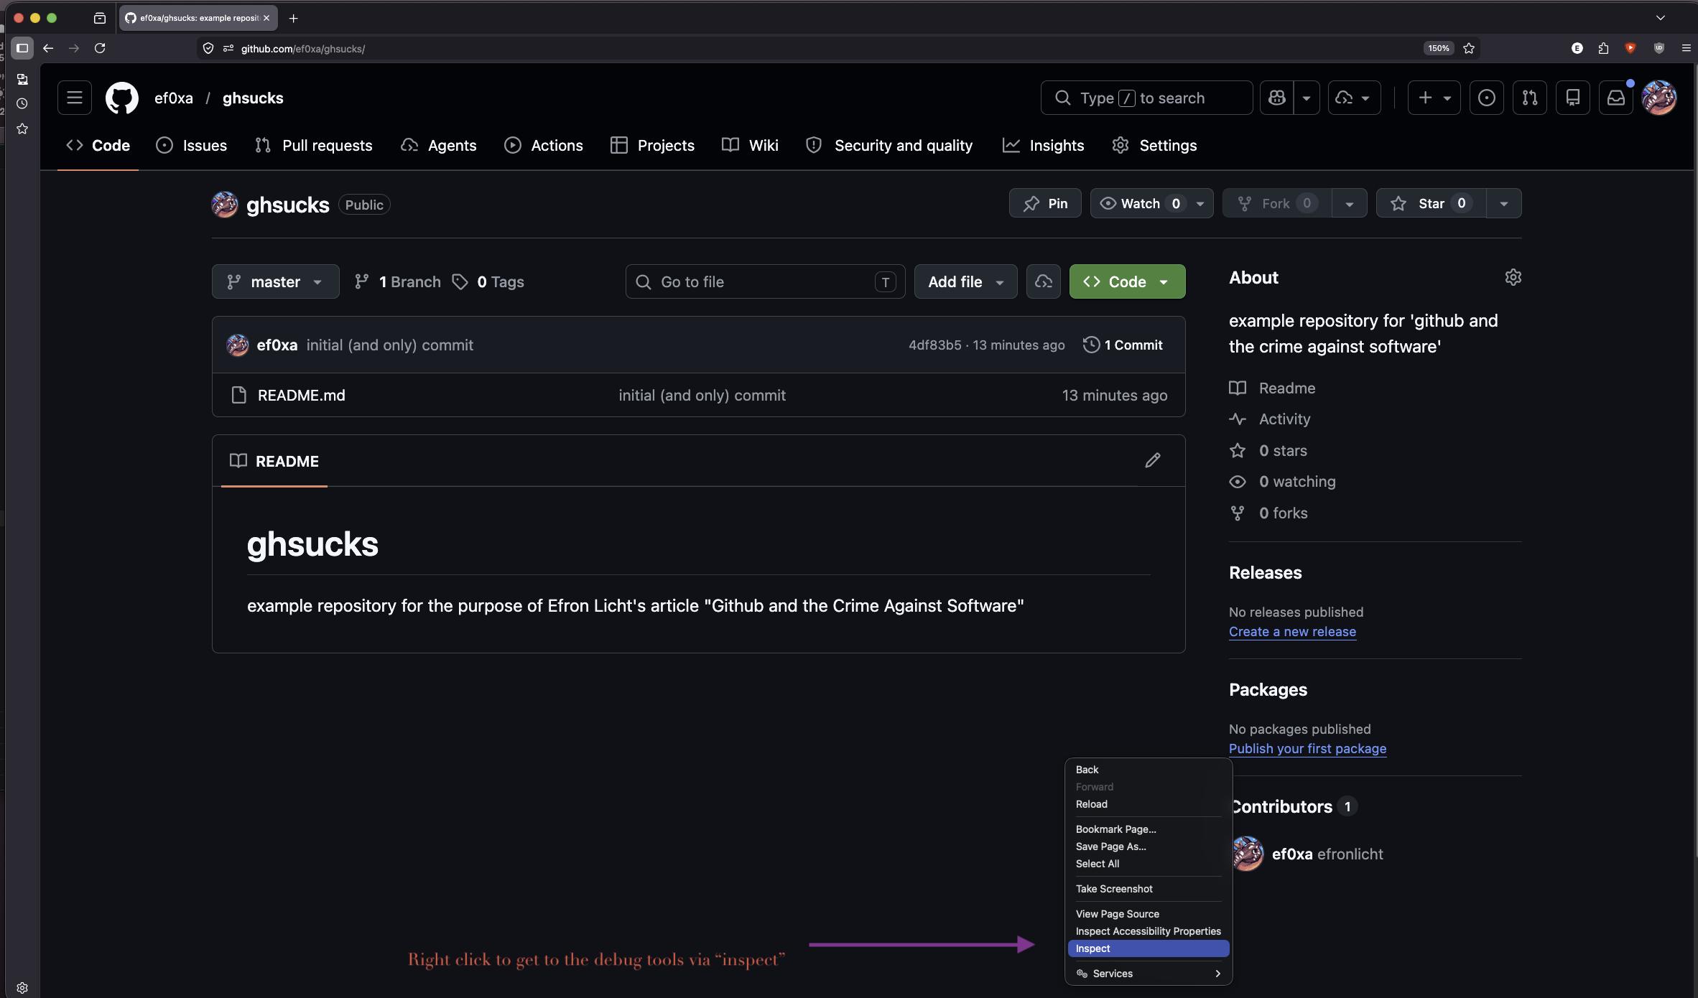Go to GitHub homepage via Octocat logo
This screenshot has width=1698, height=998.
point(122,98)
